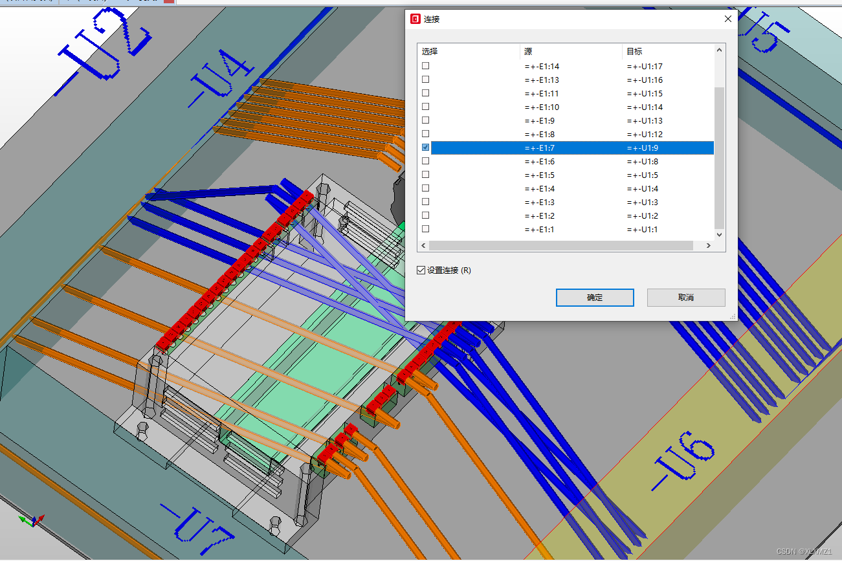Tick the checkbox for row E1:6
842x561 pixels.
[x=425, y=161]
